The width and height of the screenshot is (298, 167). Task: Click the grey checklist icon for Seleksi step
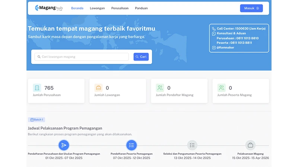[192, 145]
